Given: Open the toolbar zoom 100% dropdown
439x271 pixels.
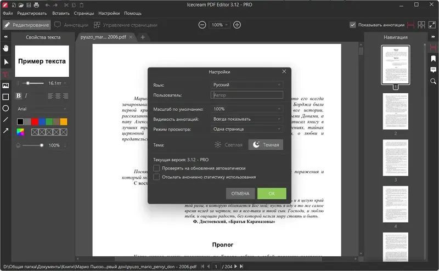Looking at the screenshot, I should [219, 25].
